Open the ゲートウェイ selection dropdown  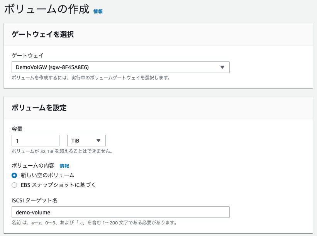(x=120, y=67)
